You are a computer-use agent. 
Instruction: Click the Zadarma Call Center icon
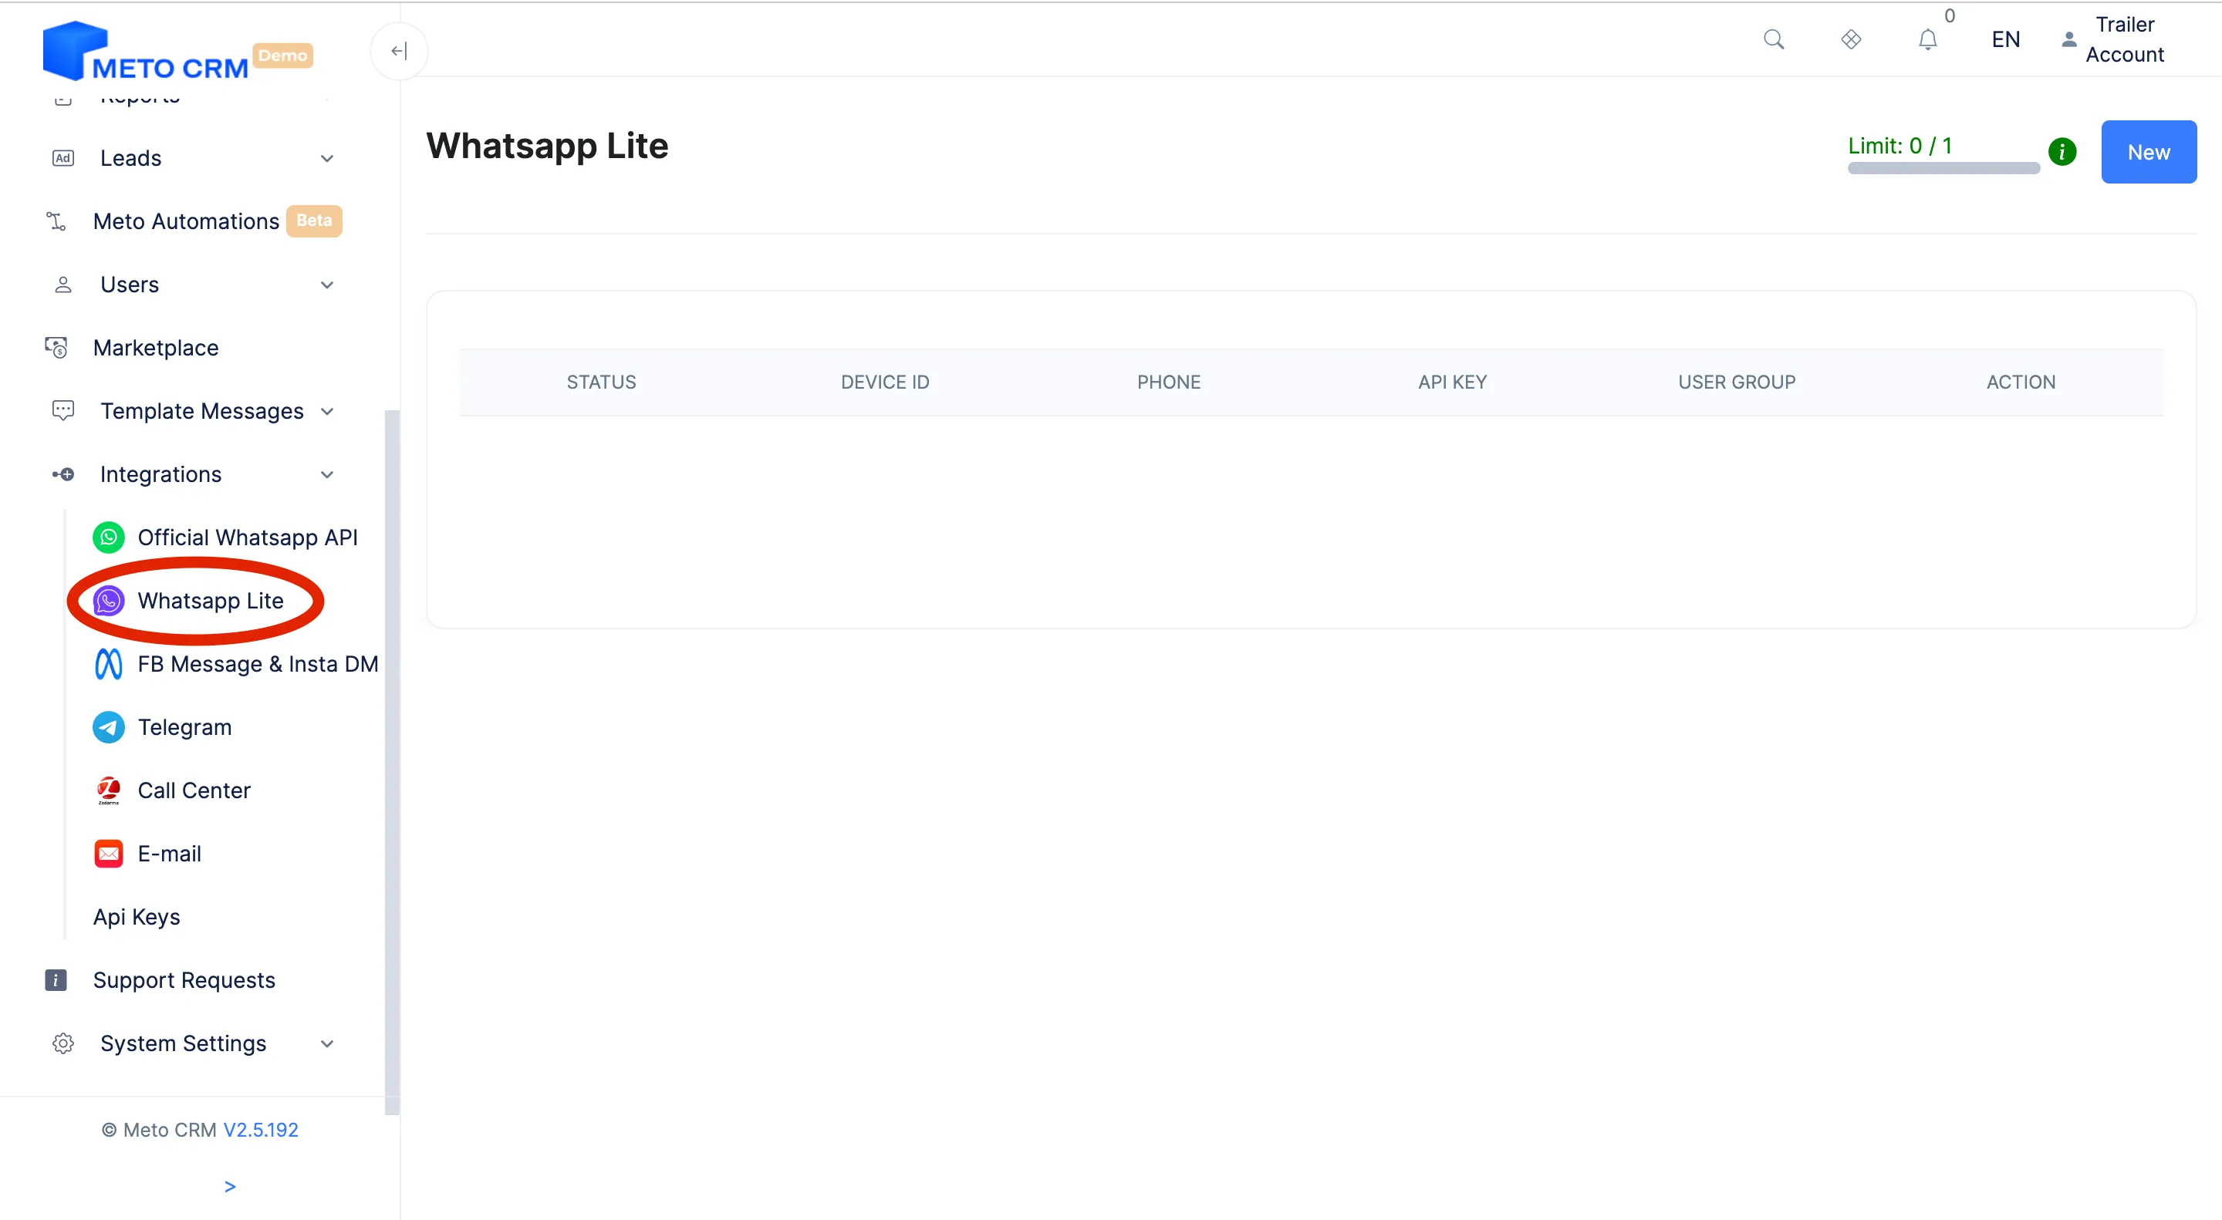(109, 790)
